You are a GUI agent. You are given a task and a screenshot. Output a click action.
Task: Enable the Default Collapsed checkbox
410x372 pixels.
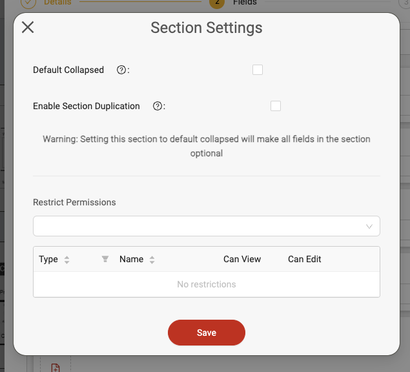point(258,70)
